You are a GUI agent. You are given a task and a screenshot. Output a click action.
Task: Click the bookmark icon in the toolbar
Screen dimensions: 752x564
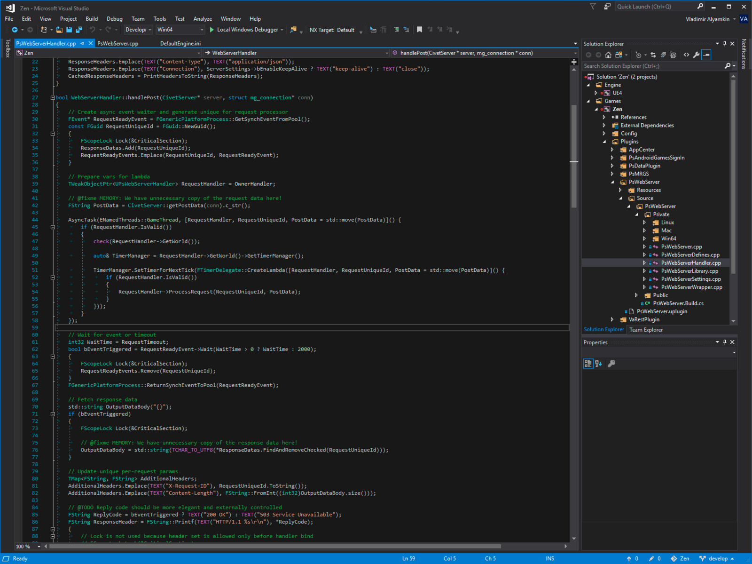tap(419, 30)
